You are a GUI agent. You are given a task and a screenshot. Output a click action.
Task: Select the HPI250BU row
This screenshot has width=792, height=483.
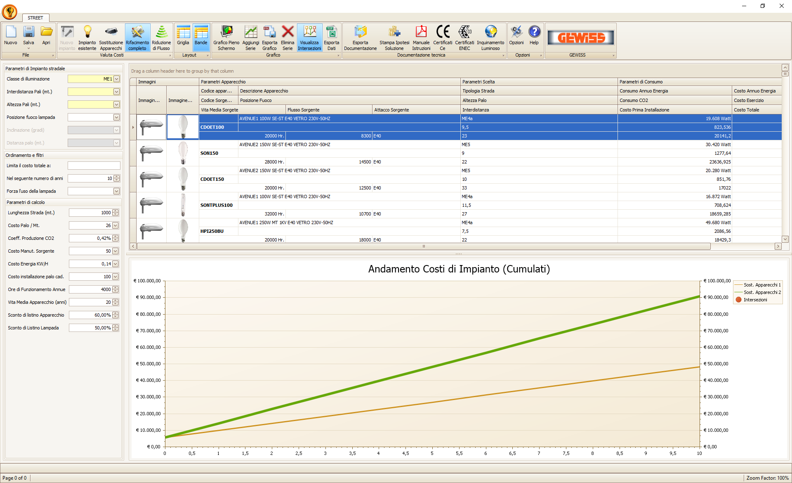(456, 231)
